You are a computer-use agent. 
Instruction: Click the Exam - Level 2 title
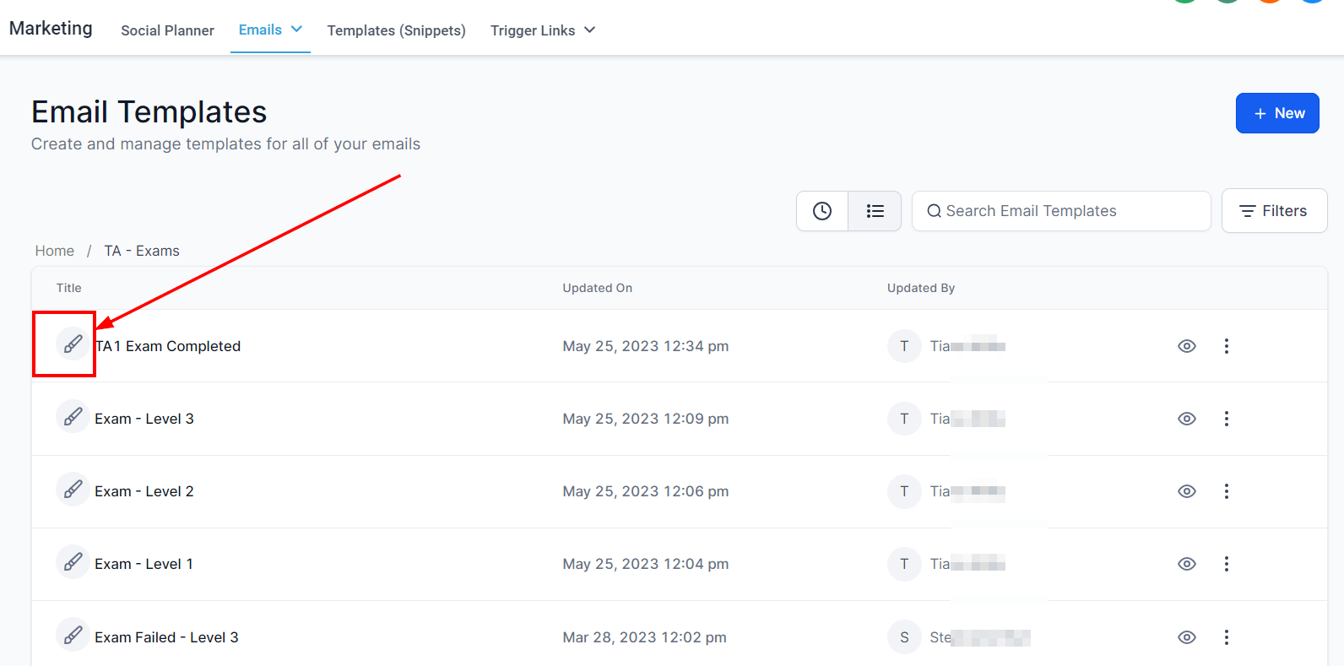point(144,491)
